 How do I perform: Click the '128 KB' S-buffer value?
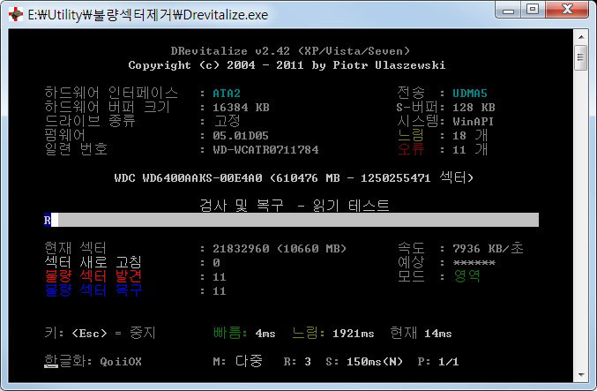click(474, 108)
